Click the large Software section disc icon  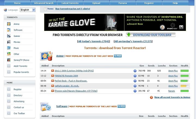pyautogui.click(x=46, y=107)
